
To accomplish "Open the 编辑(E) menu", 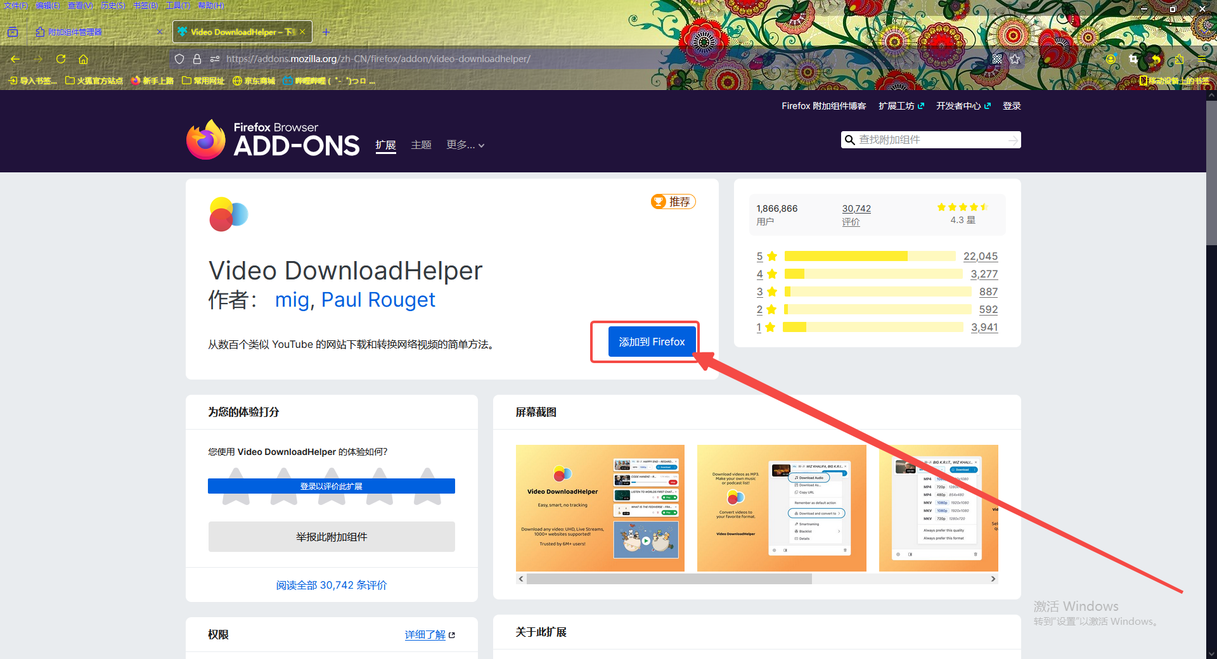I will [x=48, y=6].
